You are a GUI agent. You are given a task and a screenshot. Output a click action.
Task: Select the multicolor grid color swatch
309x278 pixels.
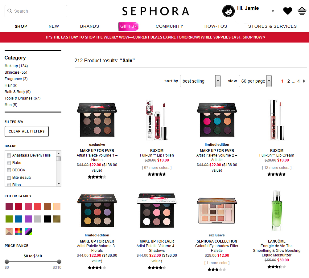tap(19, 231)
